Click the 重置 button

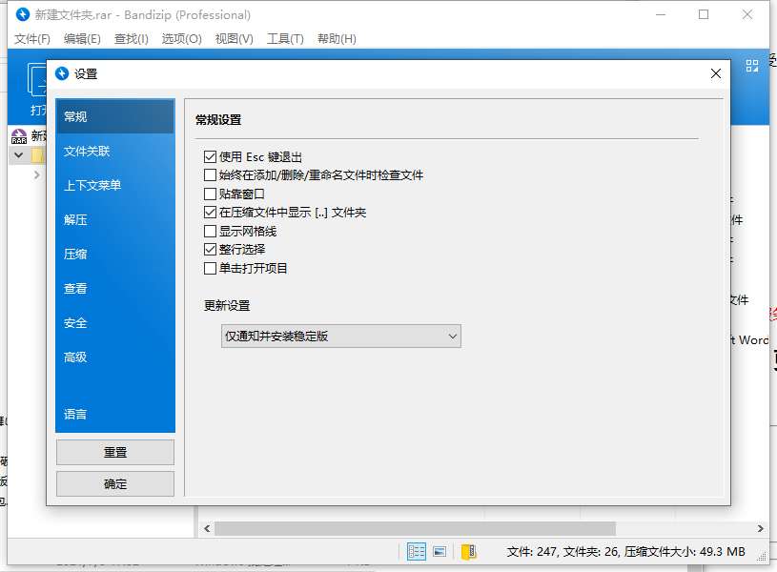click(115, 453)
